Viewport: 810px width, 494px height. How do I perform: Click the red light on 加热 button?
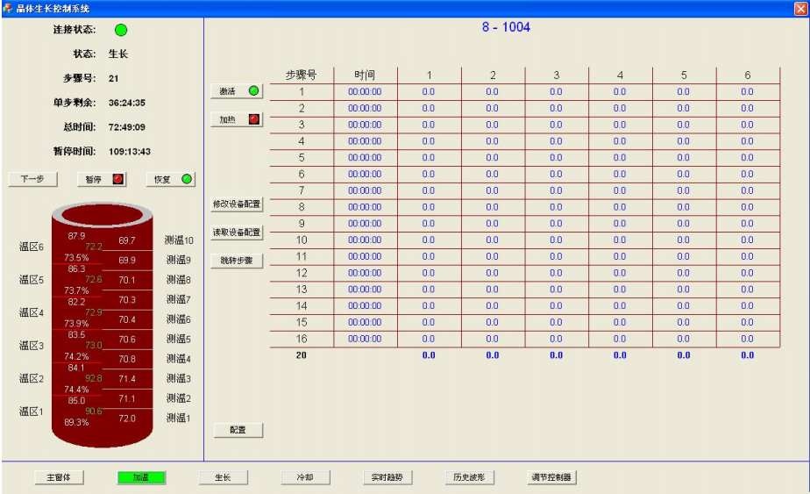253,119
